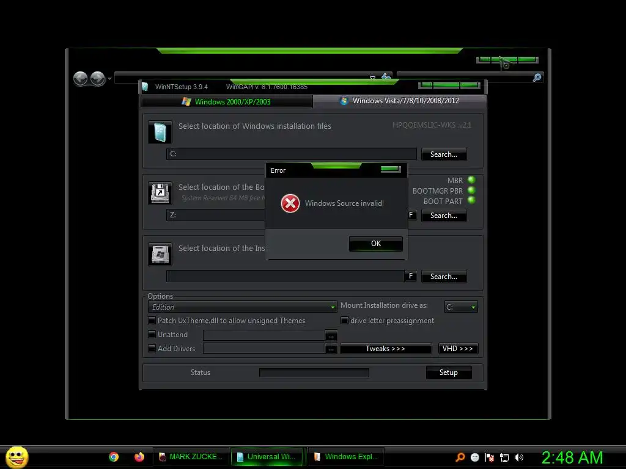The width and height of the screenshot is (626, 469).
Task: Click the red error X icon
Action: (x=290, y=203)
